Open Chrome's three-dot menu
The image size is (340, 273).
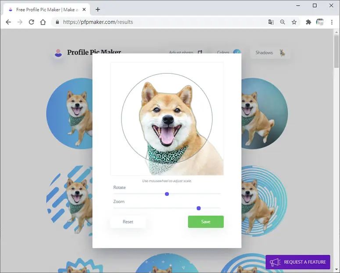[x=332, y=22]
